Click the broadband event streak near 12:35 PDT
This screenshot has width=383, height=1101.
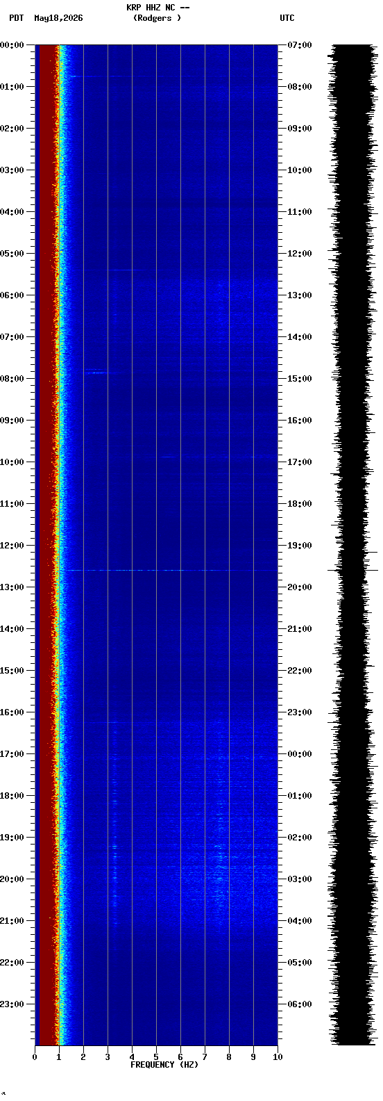[x=169, y=570]
